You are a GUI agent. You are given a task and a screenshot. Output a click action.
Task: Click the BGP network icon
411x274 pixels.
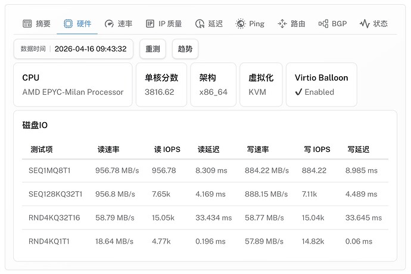(x=323, y=24)
